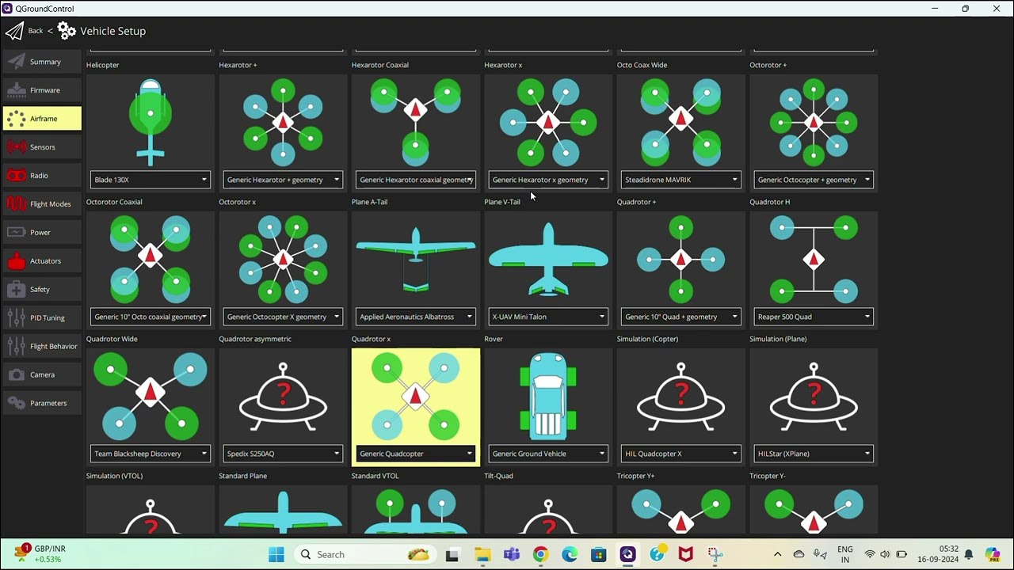Open the Summary page in the sidebar
The height and width of the screenshot is (570, 1014).
42,62
